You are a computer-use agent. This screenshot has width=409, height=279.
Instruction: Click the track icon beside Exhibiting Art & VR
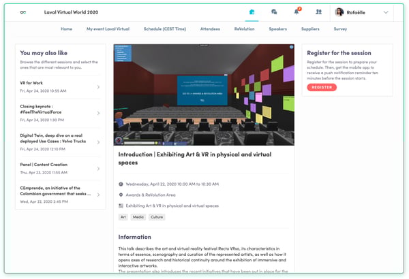121,206
